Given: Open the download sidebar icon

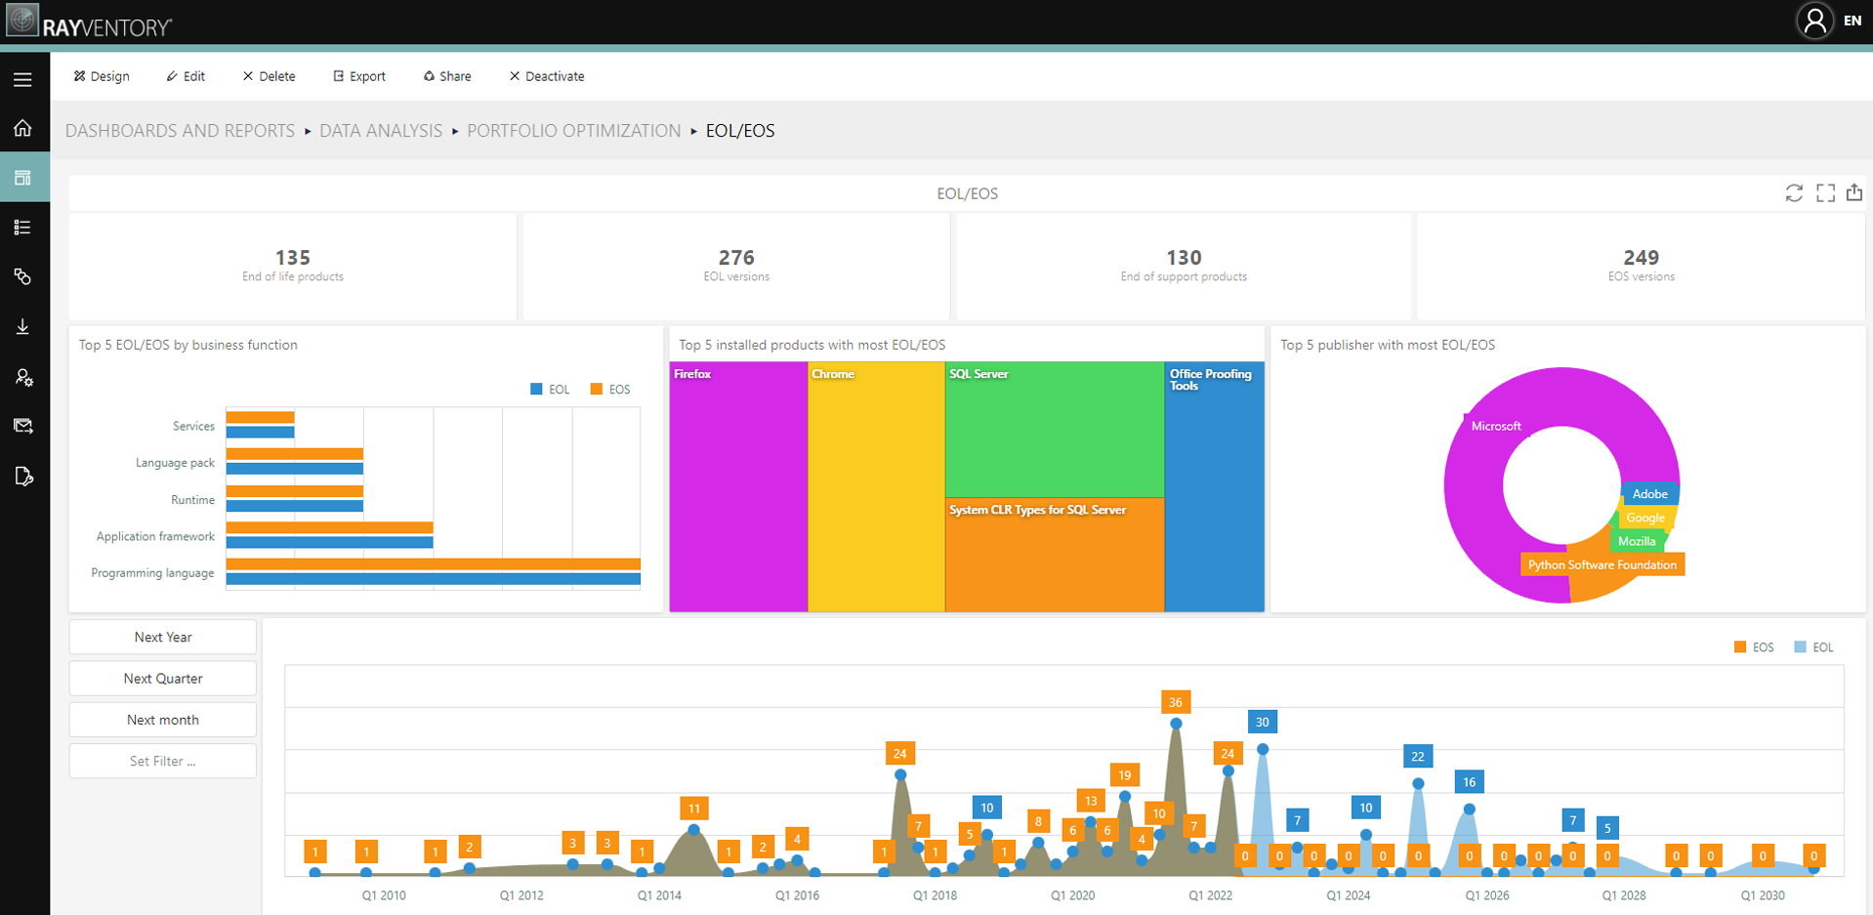Looking at the screenshot, I should 22,327.
